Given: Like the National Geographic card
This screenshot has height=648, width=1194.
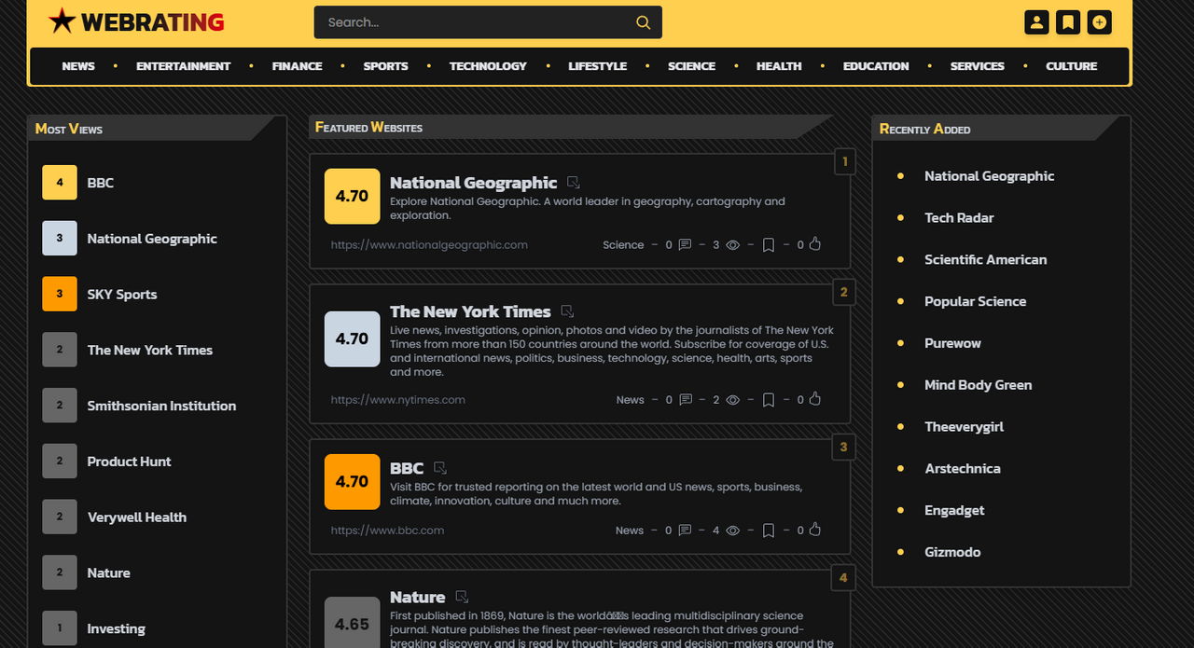Looking at the screenshot, I should [815, 244].
